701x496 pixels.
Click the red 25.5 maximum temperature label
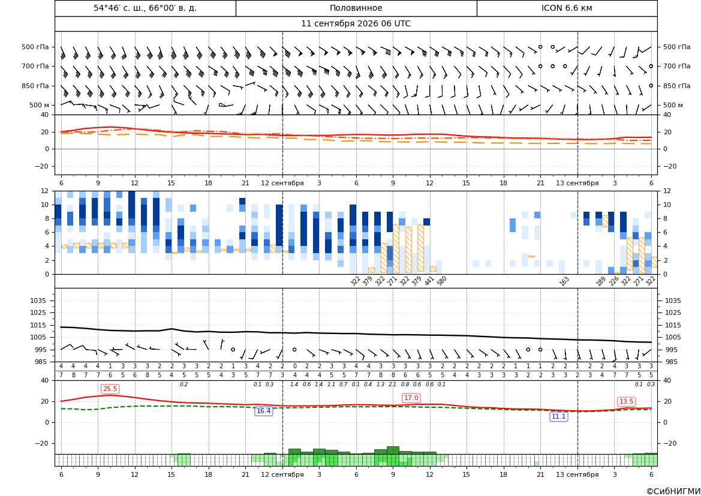(x=110, y=389)
